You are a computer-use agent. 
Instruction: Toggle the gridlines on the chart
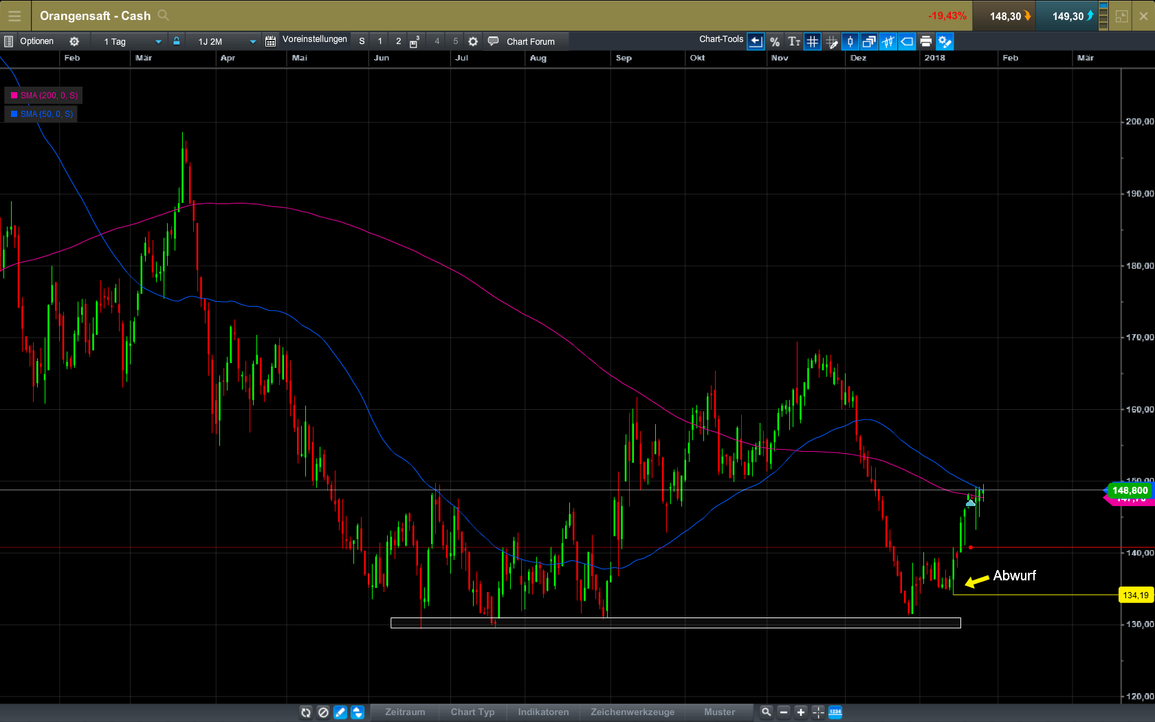(x=813, y=41)
